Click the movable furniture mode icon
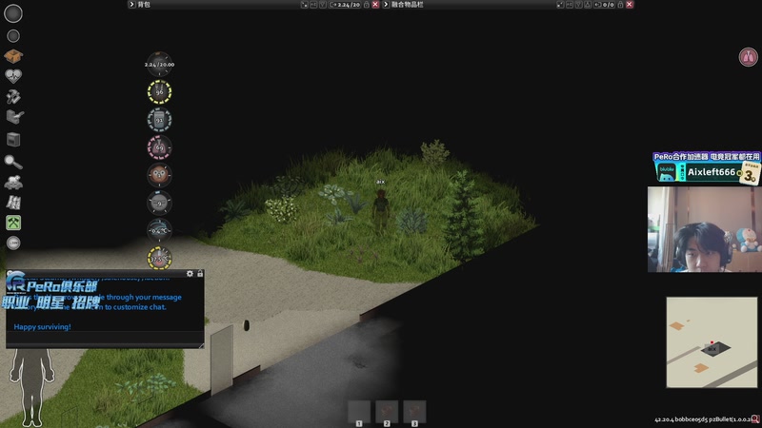This screenshot has width=762, height=428. click(x=13, y=116)
